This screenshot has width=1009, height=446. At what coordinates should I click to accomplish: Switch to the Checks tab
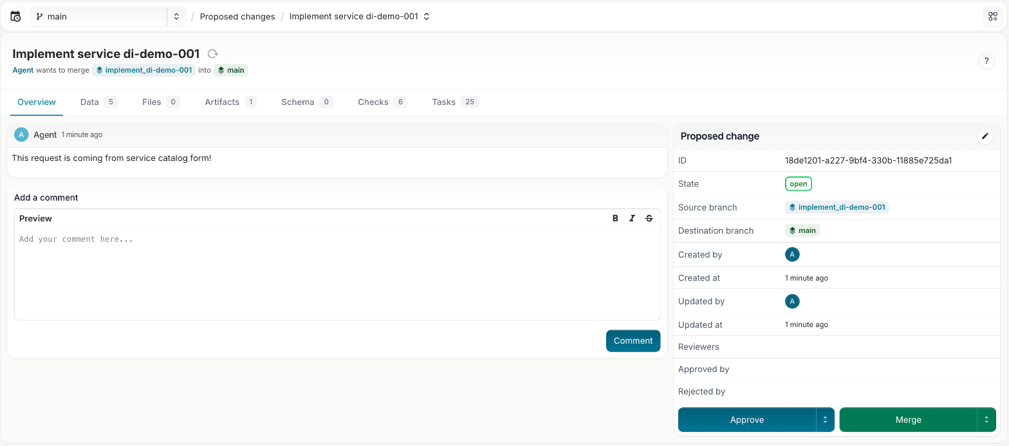pos(382,102)
